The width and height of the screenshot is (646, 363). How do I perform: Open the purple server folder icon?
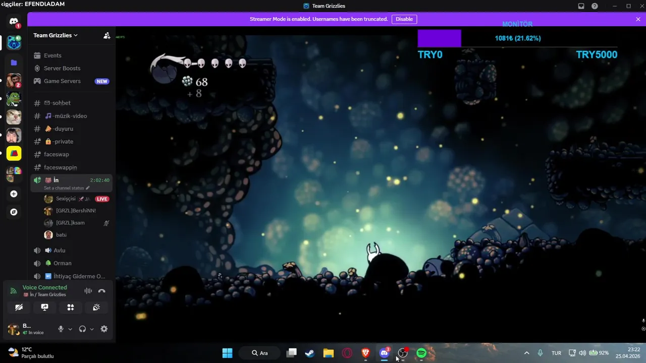click(x=14, y=63)
